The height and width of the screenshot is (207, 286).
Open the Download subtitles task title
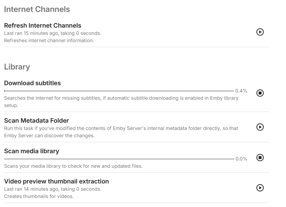pos(32,83)
